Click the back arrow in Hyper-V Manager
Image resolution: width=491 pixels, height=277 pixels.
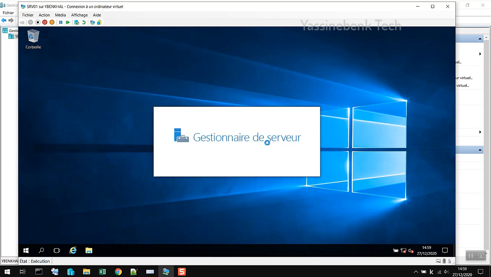click(4, 20)
